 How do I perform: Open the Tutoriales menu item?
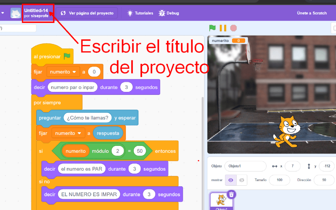(144, 13)
